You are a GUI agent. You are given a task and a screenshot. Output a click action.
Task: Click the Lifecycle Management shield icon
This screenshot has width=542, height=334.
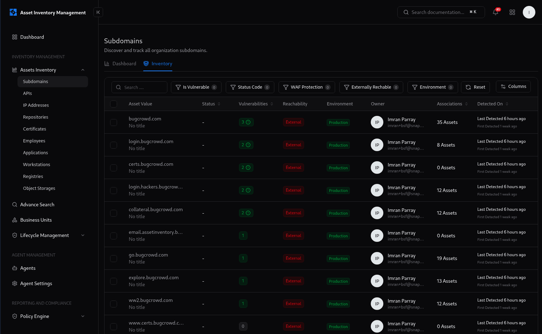point(15,235)
